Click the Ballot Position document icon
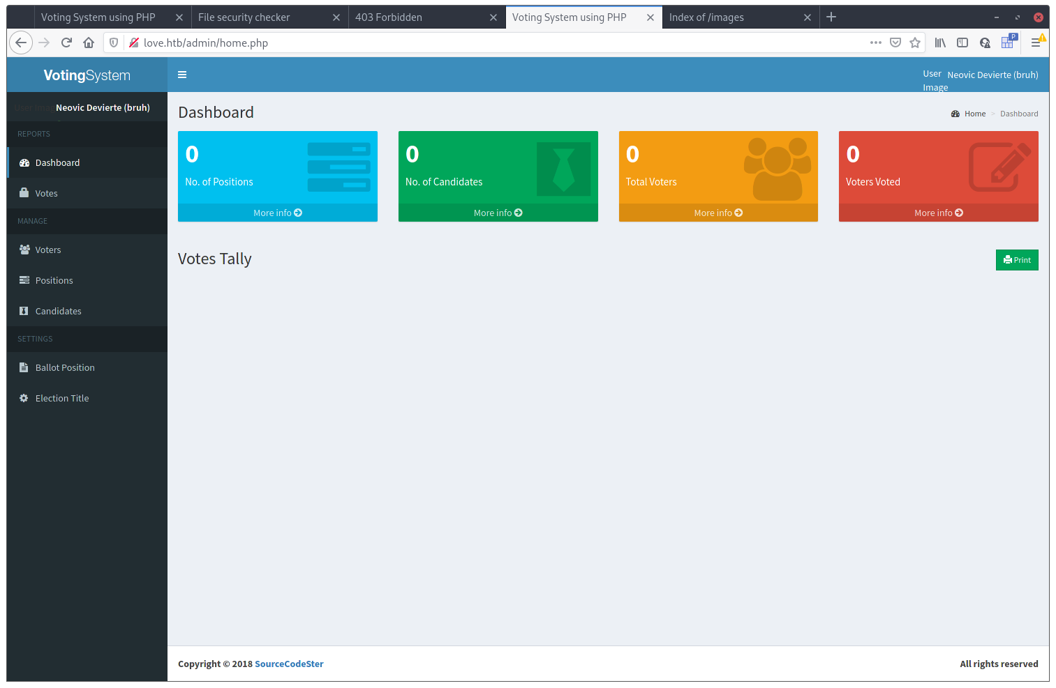 point(23,367)
